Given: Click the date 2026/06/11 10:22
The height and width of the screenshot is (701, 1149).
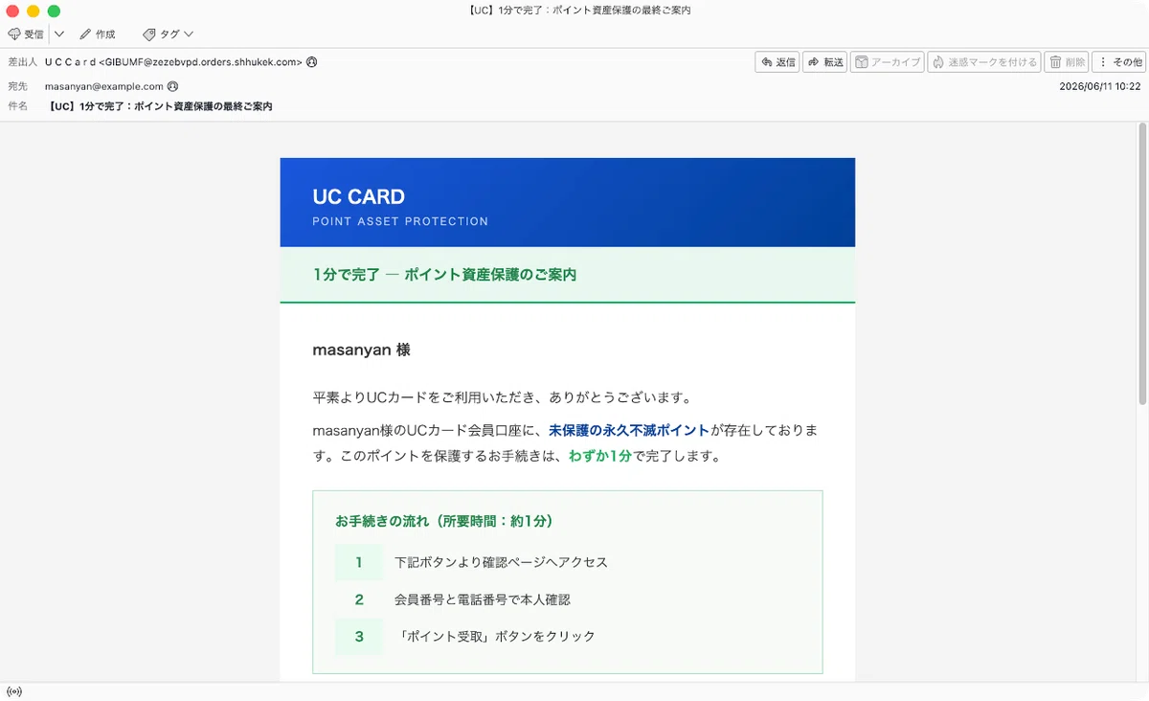Looking at the screenshot, I should coord(1100,86).
